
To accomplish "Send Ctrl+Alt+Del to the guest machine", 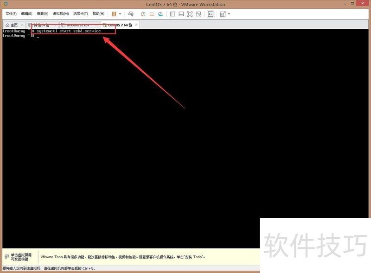I will coord(132,14).
